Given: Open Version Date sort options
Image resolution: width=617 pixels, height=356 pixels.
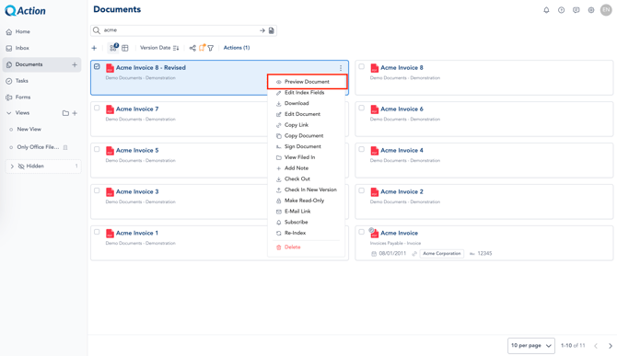Looking at the screenshot, I should point(159,48).
